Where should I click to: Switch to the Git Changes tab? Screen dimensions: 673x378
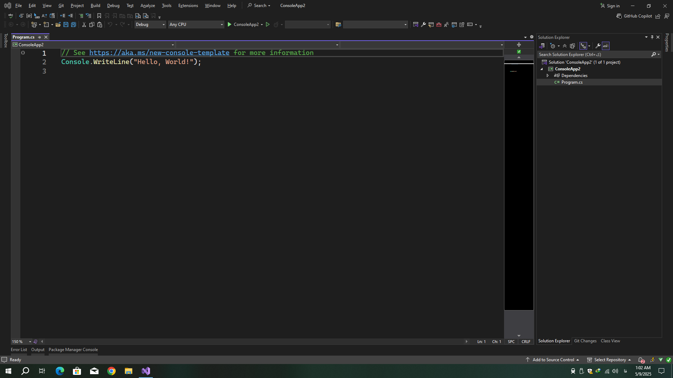[585, 341]
